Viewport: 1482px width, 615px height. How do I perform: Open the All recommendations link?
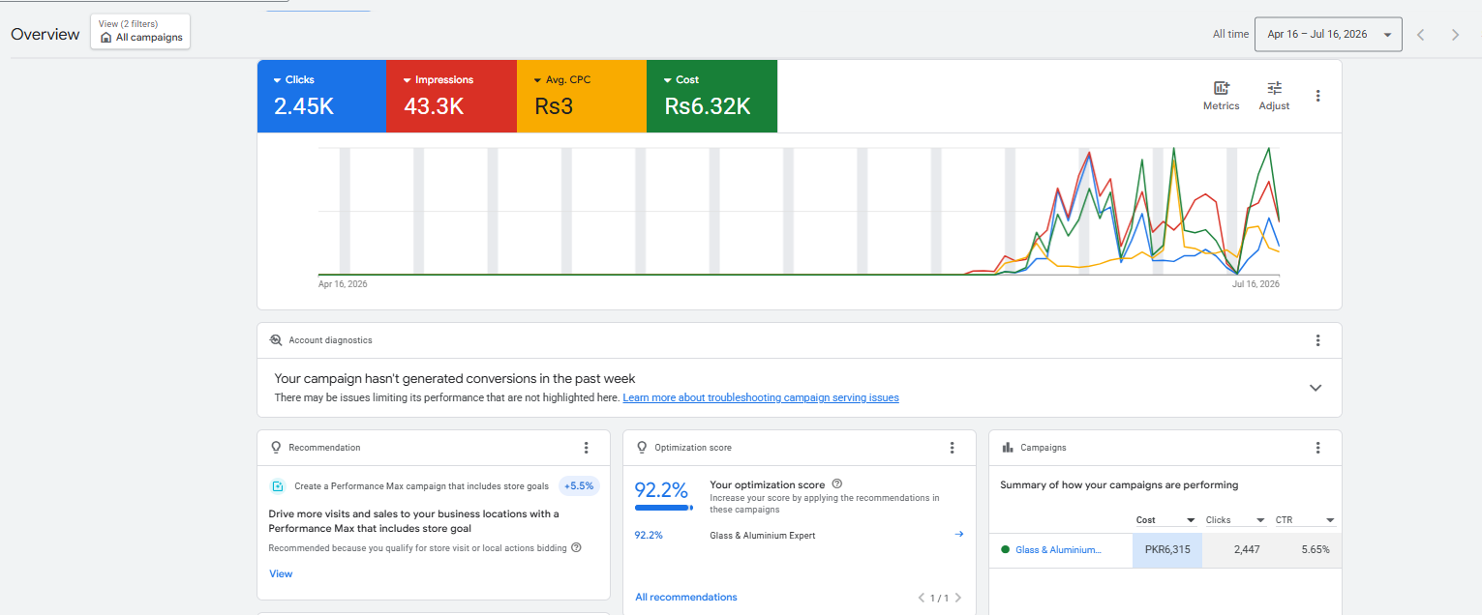[x=686, y=597]
